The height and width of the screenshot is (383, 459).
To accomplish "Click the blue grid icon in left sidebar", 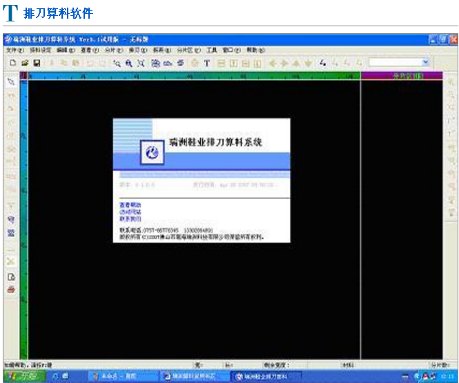I will tap(11, 233).
